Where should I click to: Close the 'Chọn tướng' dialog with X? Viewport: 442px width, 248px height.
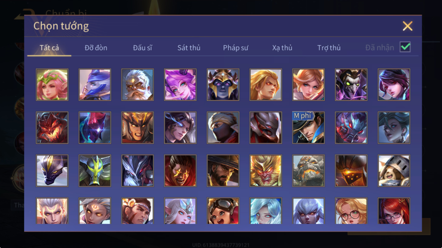tap(407, 26)
